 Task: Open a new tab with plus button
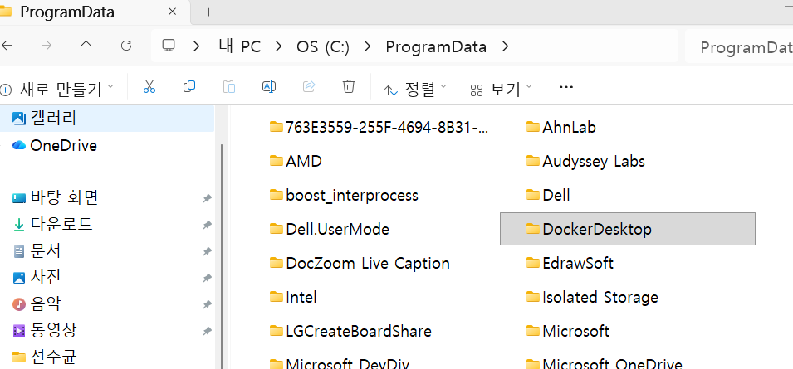(209, 12)
